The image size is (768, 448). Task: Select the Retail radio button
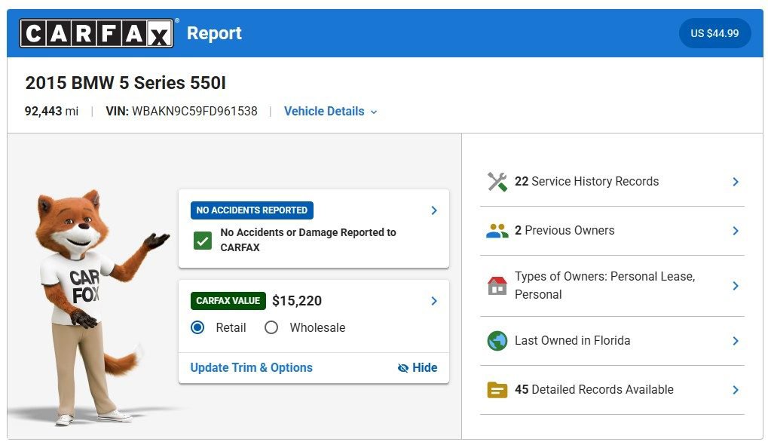tap(197, 327)
